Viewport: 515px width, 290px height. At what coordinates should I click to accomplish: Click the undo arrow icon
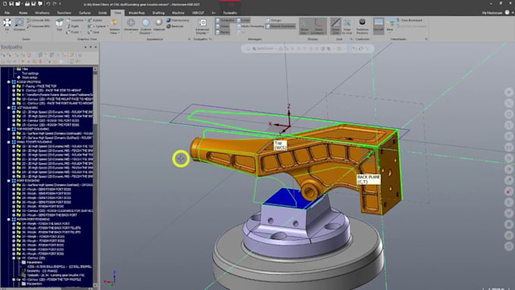48,4
